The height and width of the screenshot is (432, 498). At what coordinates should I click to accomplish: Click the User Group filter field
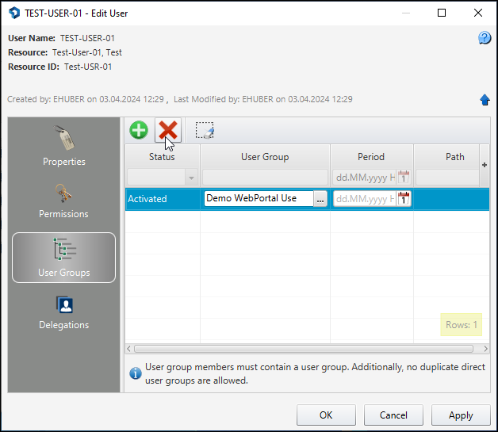tap(265, 178)
